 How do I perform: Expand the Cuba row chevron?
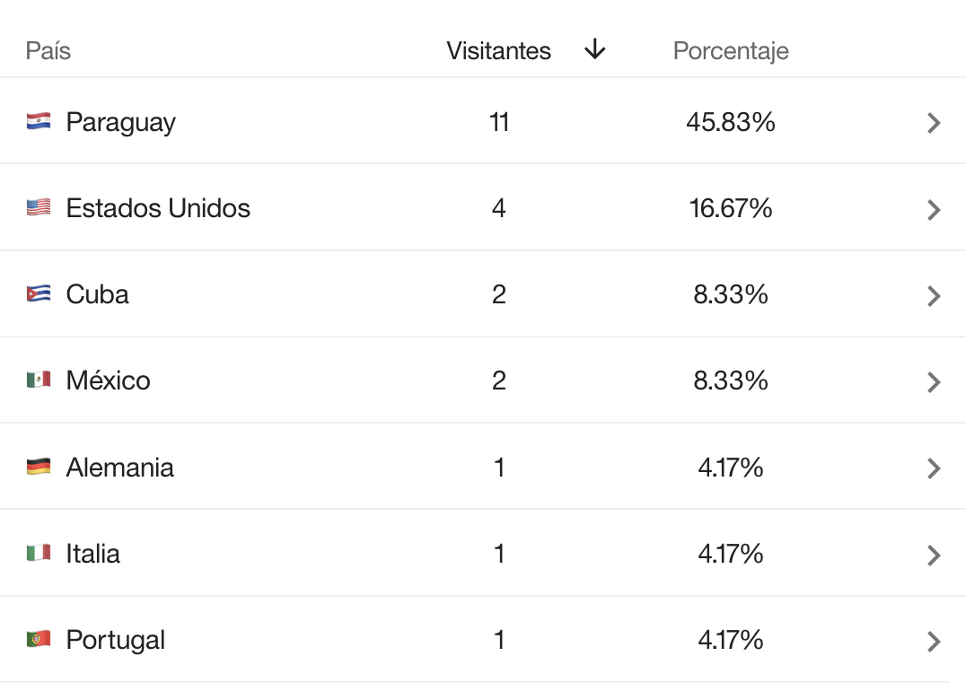[934, 295]
